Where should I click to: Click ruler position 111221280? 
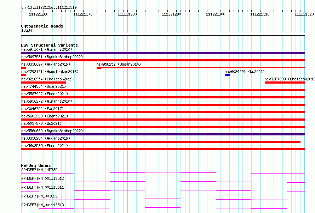127,14
